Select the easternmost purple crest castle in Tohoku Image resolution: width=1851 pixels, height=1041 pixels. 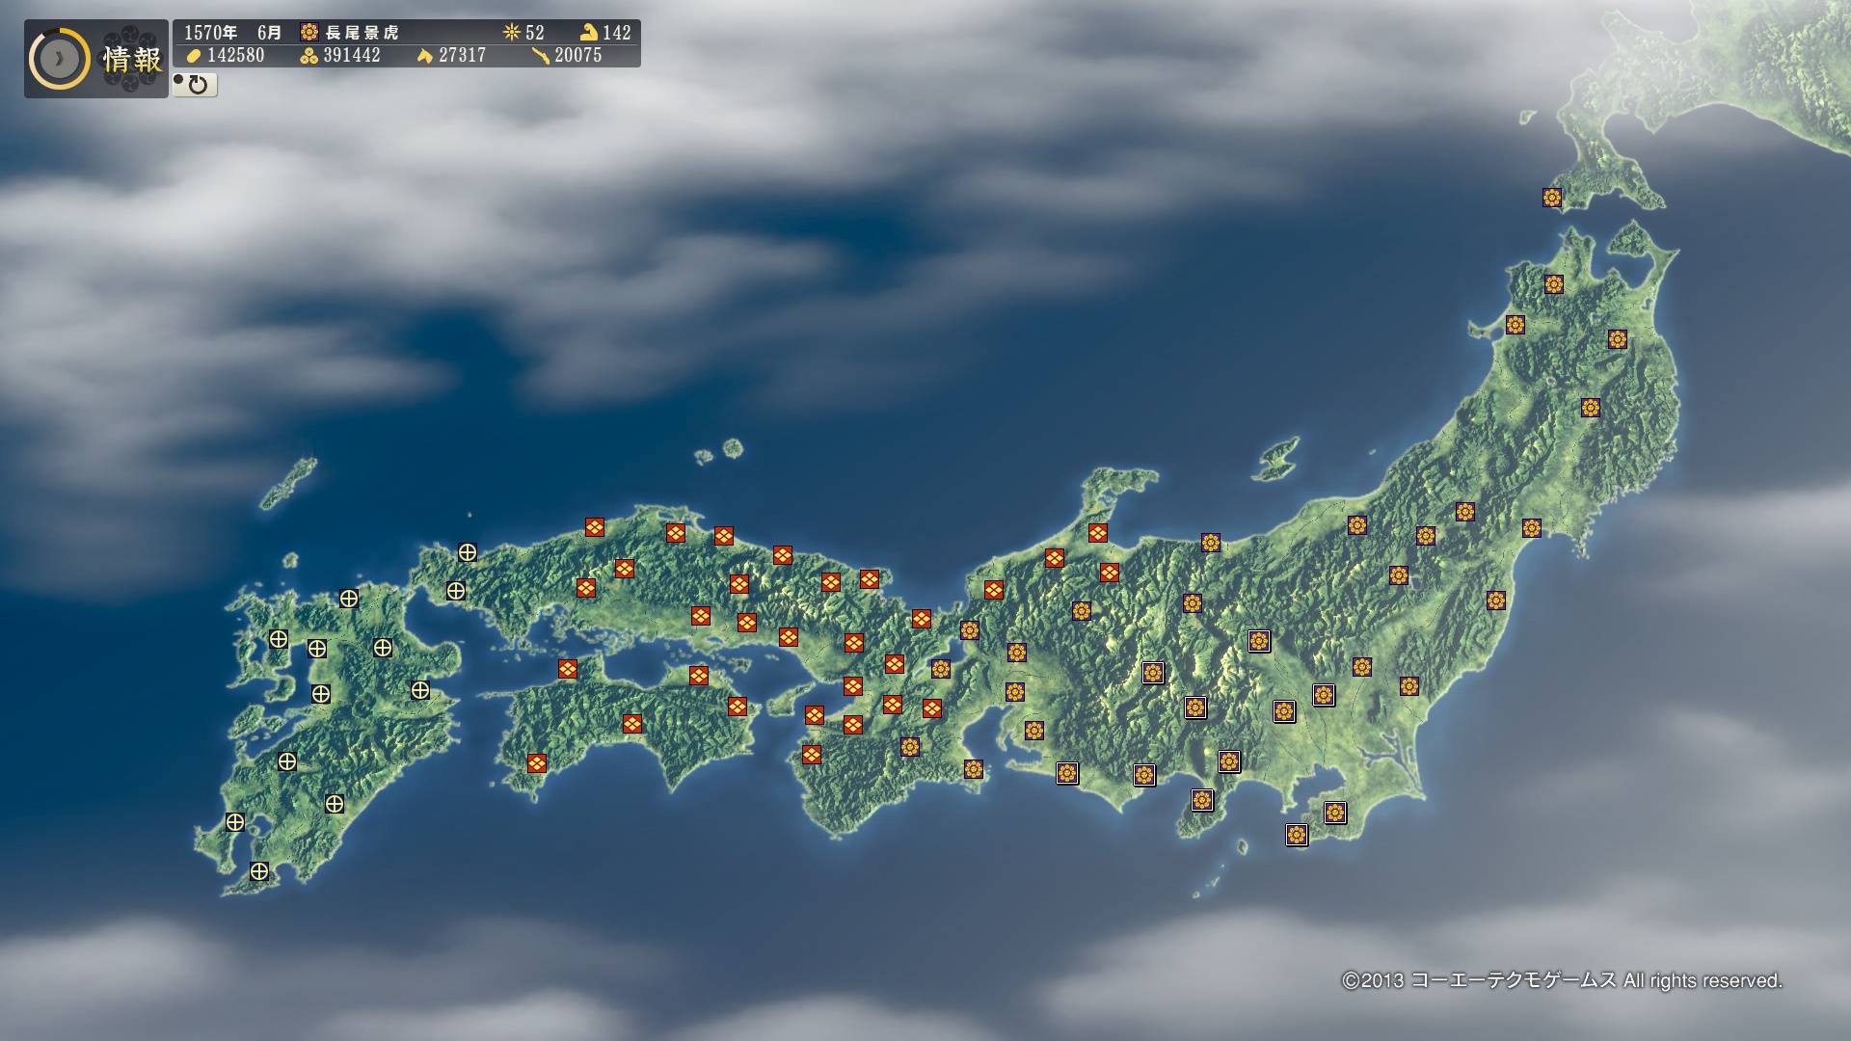pyautogui.click(x=1618, y=339)
